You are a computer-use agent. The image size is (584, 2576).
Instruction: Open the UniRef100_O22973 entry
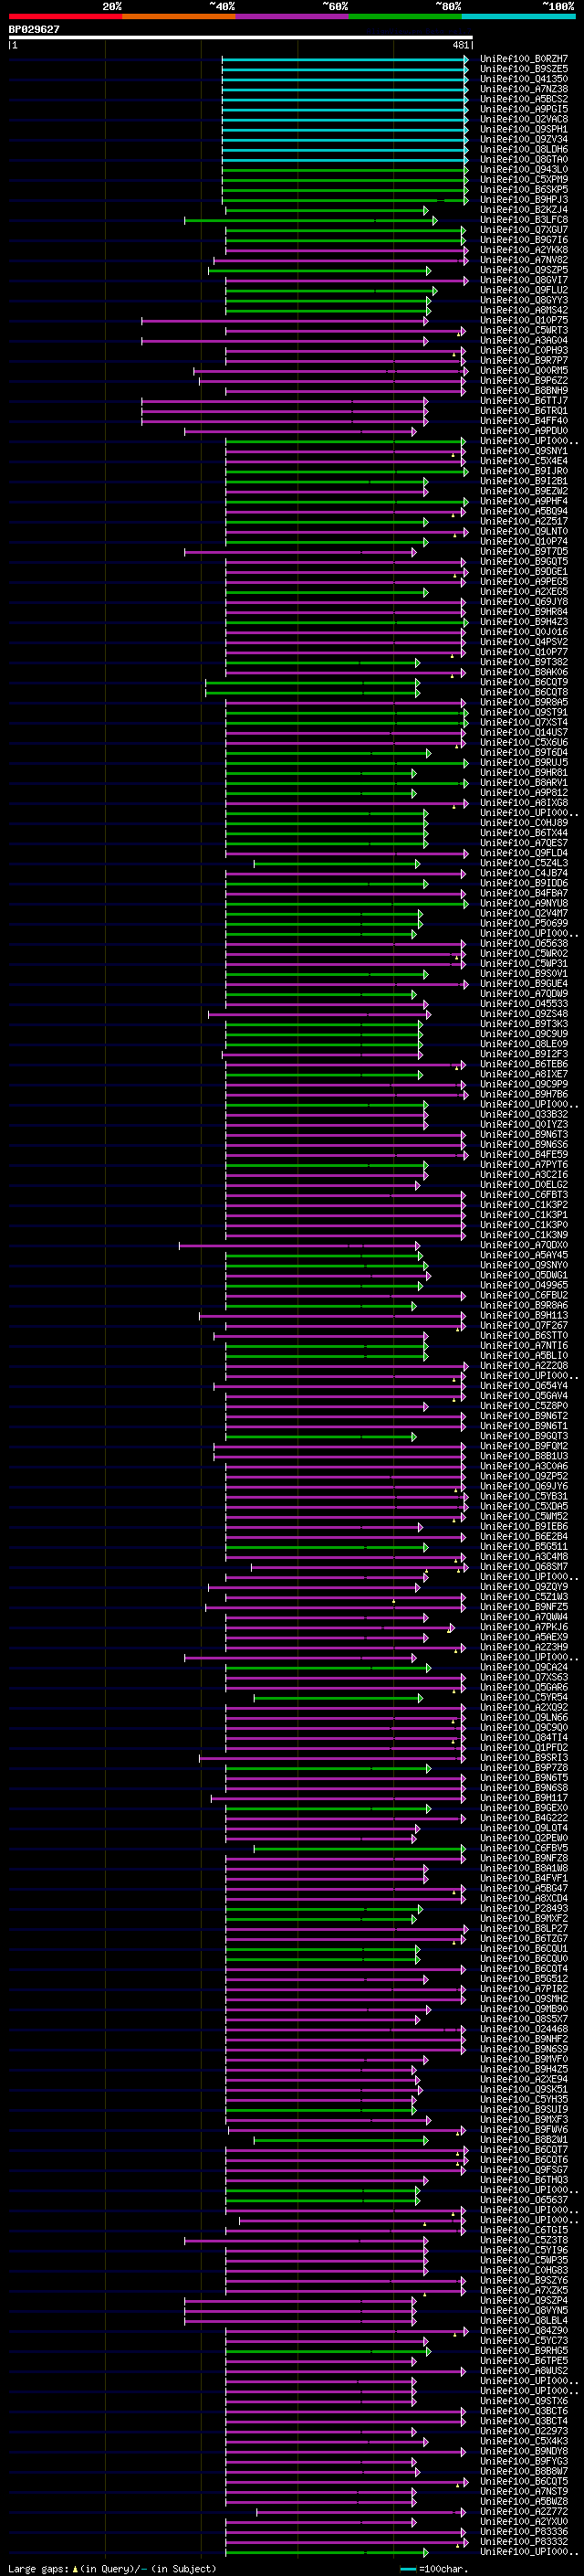point(524,2431)
